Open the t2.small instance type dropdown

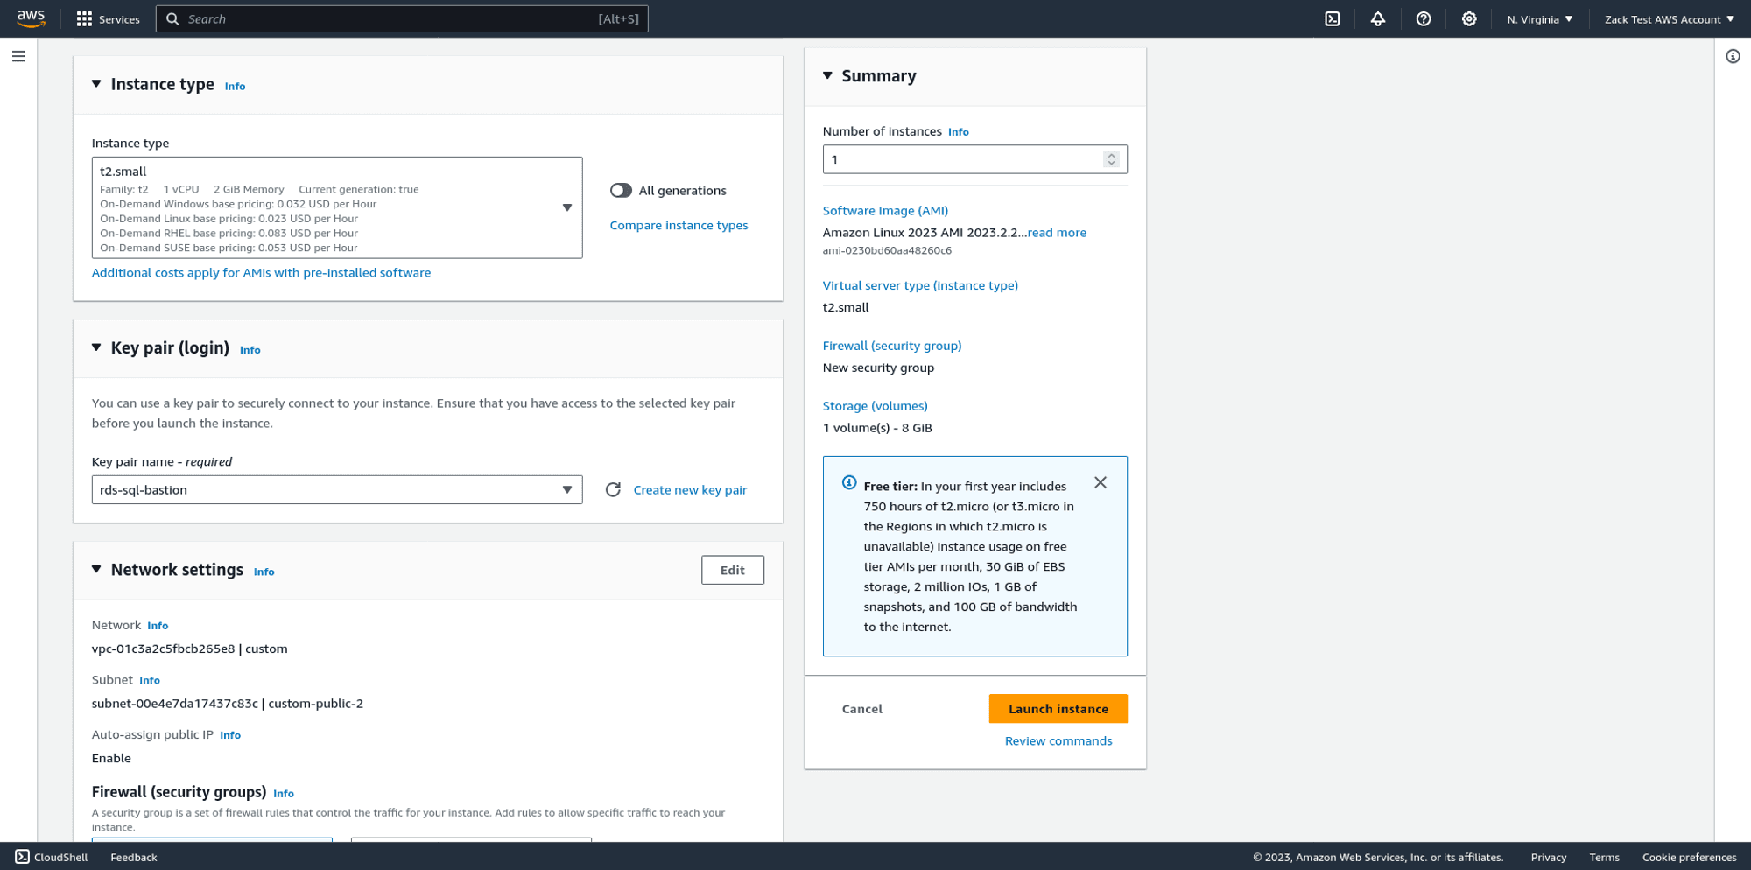coord(337,207)
